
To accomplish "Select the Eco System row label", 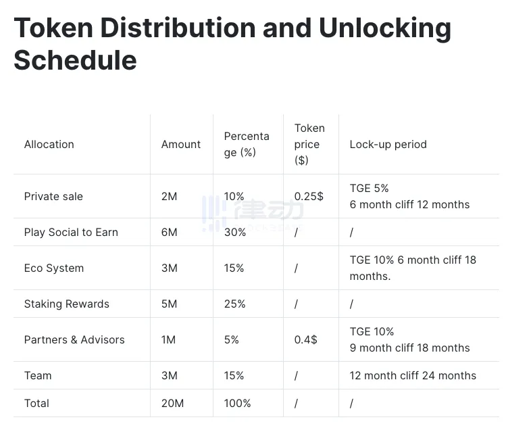I will tap(54, 268).
